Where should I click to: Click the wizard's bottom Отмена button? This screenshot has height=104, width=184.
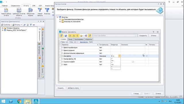[158, 94]
